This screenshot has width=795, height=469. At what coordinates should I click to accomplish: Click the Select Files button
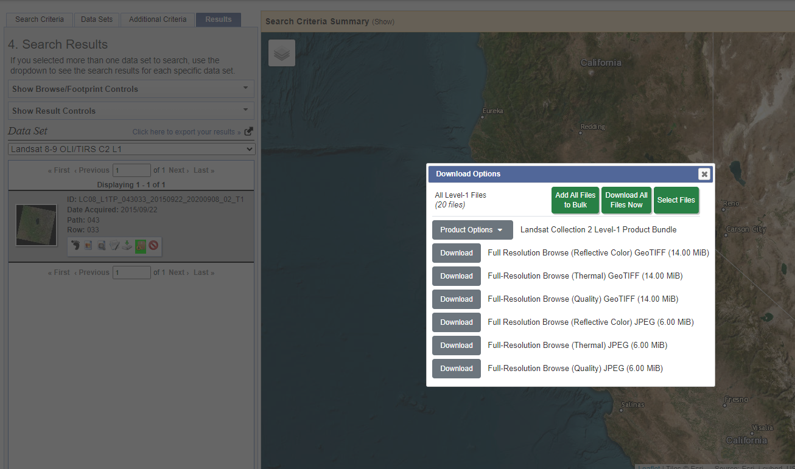[x=676, y=200]
